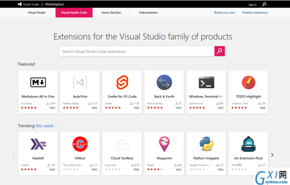Open the UMLet title link
Viewport: 290px width, 185px height.
[80, 158]
